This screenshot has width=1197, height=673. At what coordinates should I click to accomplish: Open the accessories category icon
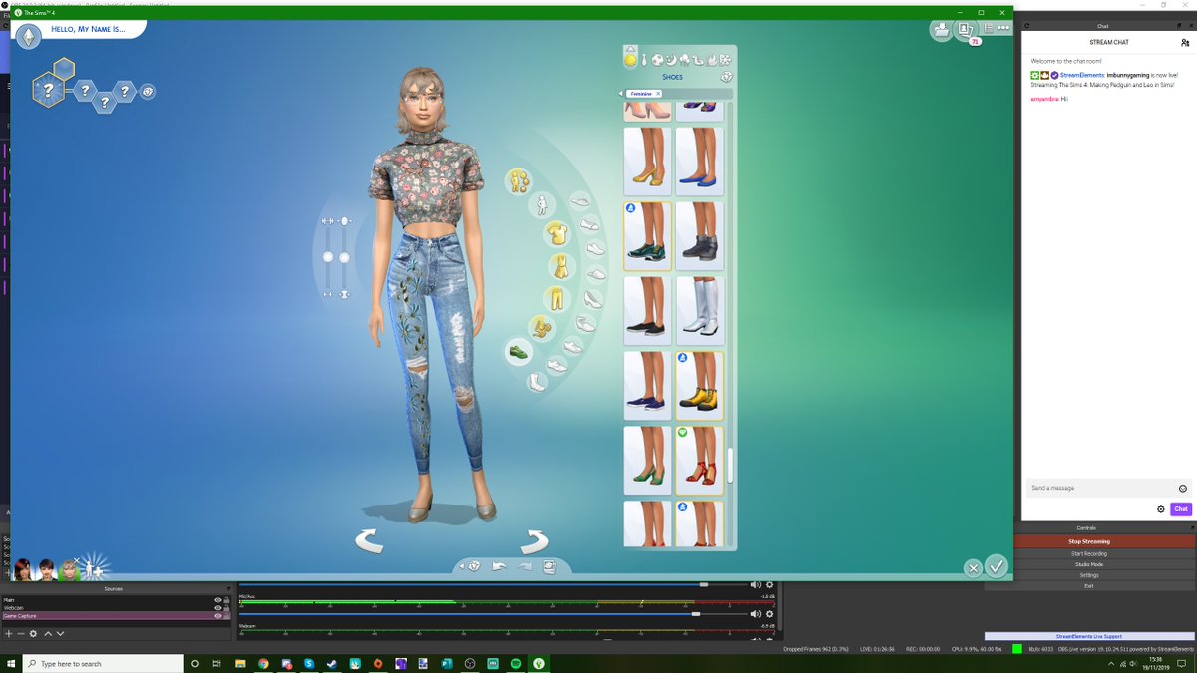542,327
